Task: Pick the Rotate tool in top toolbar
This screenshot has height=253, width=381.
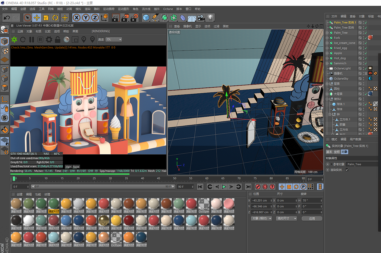Action: click(x=55, y=18)
